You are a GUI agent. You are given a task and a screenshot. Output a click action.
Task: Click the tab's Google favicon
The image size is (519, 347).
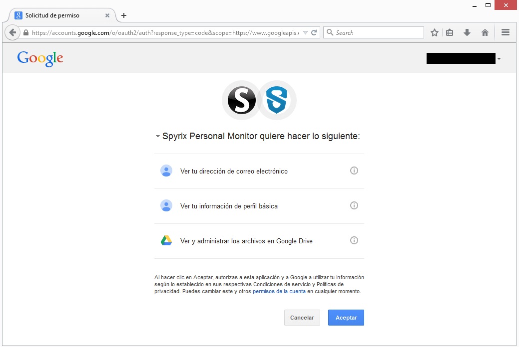click(x=18, y=15)
